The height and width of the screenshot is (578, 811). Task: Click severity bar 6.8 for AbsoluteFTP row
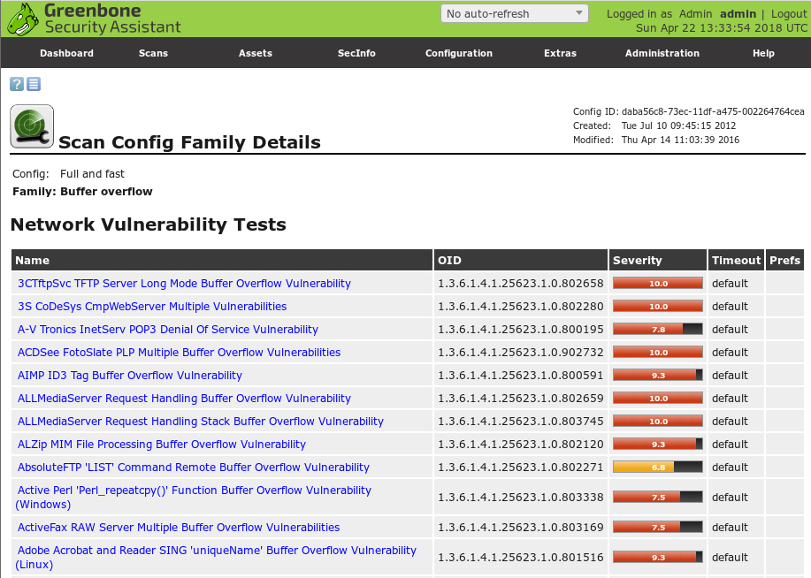click(x=658, y=468)
